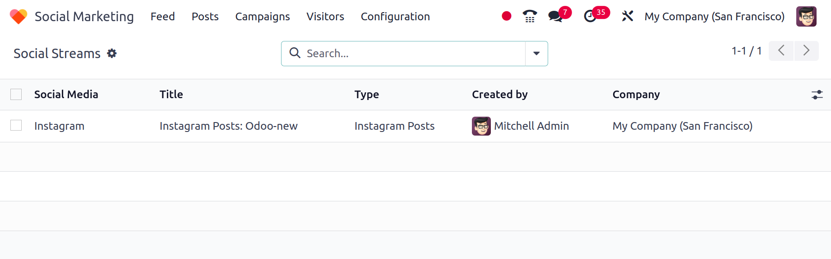Open the activities clock icon
831x259 pixels.
(x=590, y=16)
